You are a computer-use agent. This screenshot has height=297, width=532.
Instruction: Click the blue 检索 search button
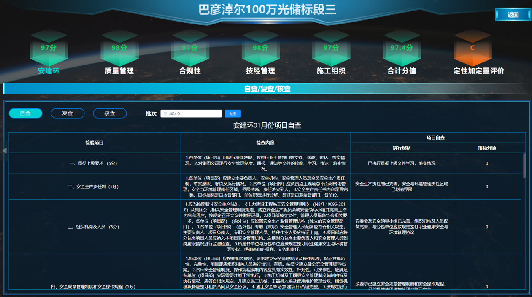(x=233, y=113)
